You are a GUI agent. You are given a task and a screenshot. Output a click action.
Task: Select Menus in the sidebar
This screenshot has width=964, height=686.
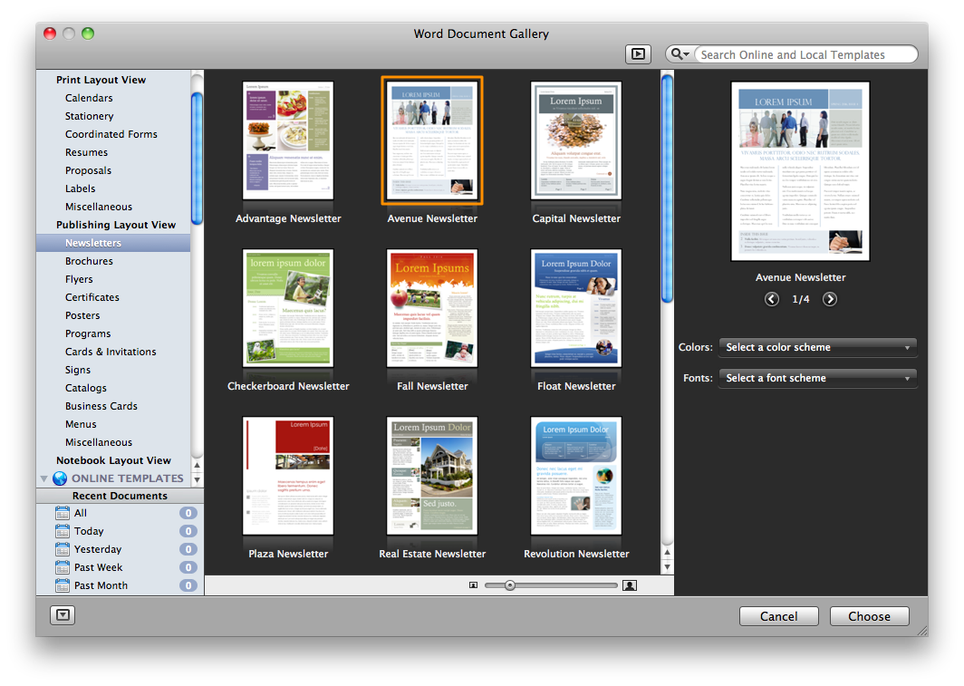click(x=82, y=424)
